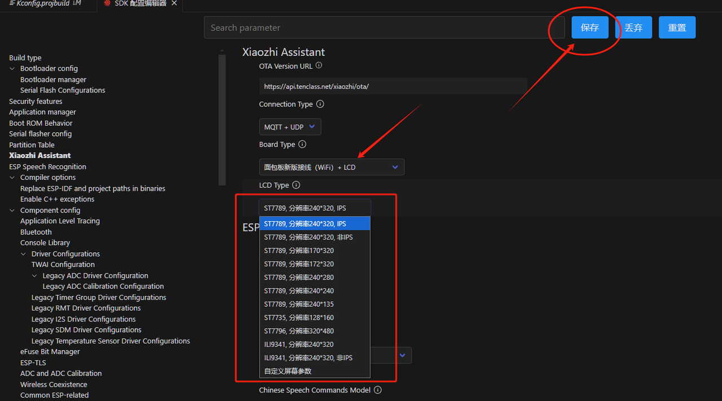The width and height of the screenshot is (722, 401).
Task: Choose ILI9341 分辨率240*320 option from list
Action: 299,344
